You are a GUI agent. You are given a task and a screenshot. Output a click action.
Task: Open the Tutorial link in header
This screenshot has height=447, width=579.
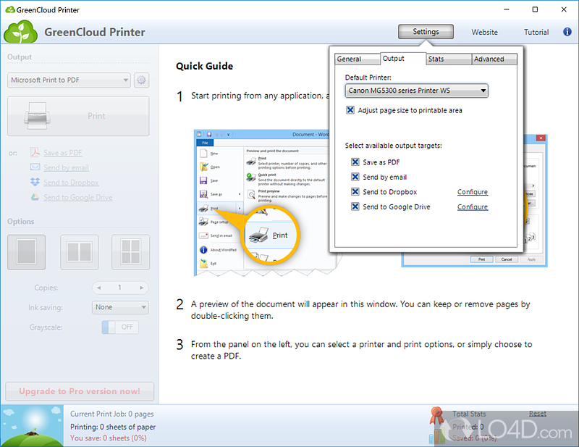click(x=536, y=32)
